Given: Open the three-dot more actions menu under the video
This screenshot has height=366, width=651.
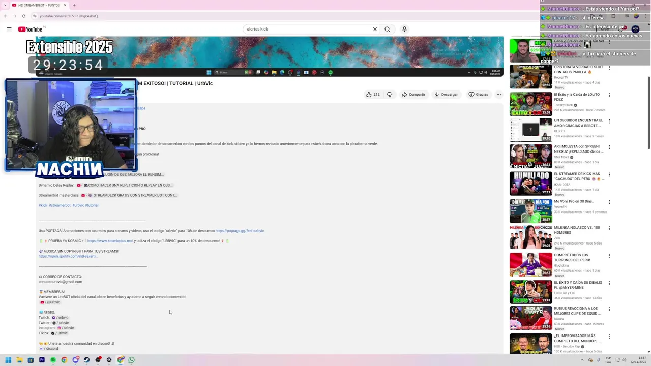Looking at the screenshot, I should tap(498, 94).
